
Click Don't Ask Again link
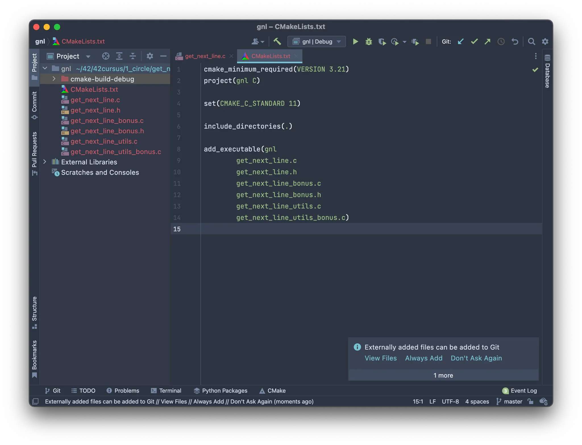click(476, 358)
